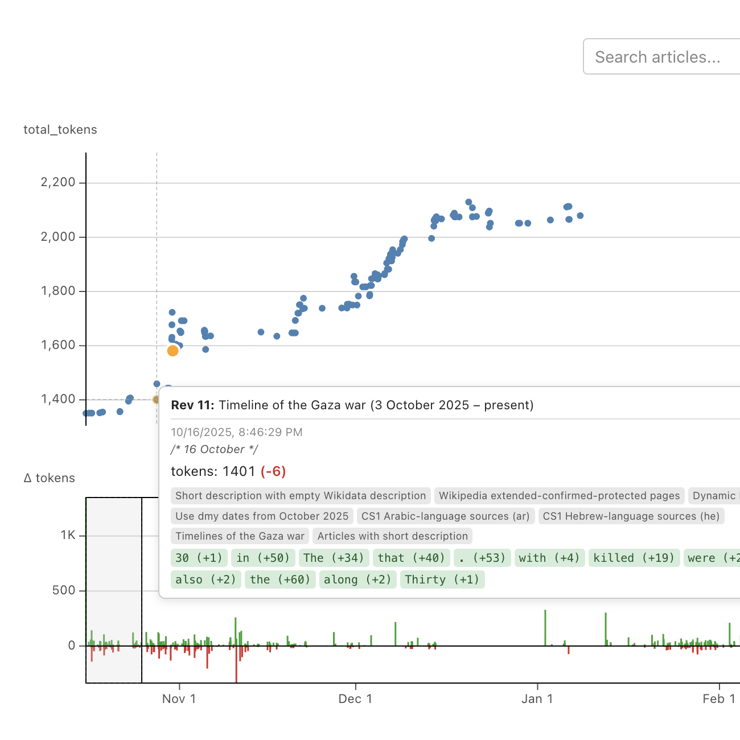Select the 'in (+50)' token chip
This screenshot has width=740, height=740.
click(x=263, y=558)
